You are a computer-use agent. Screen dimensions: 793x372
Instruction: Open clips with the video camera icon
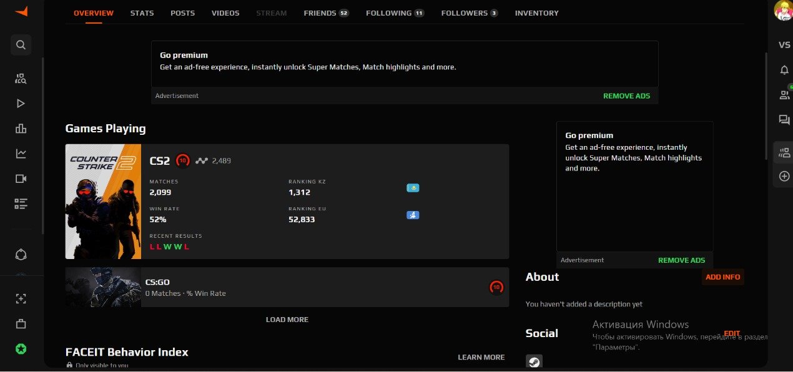tap(21, 178)
